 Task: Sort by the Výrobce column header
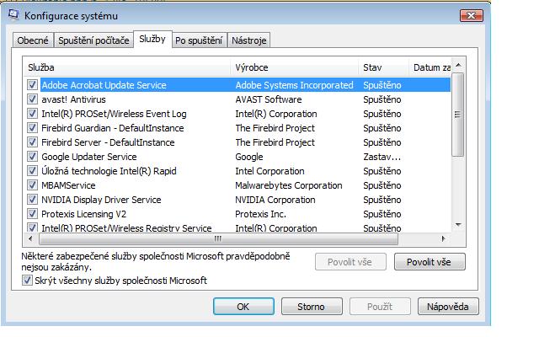[294, 67]
